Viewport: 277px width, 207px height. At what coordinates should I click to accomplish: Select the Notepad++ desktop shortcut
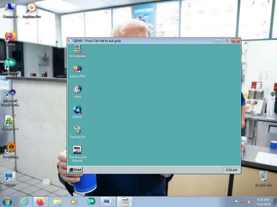coord(10,123)
